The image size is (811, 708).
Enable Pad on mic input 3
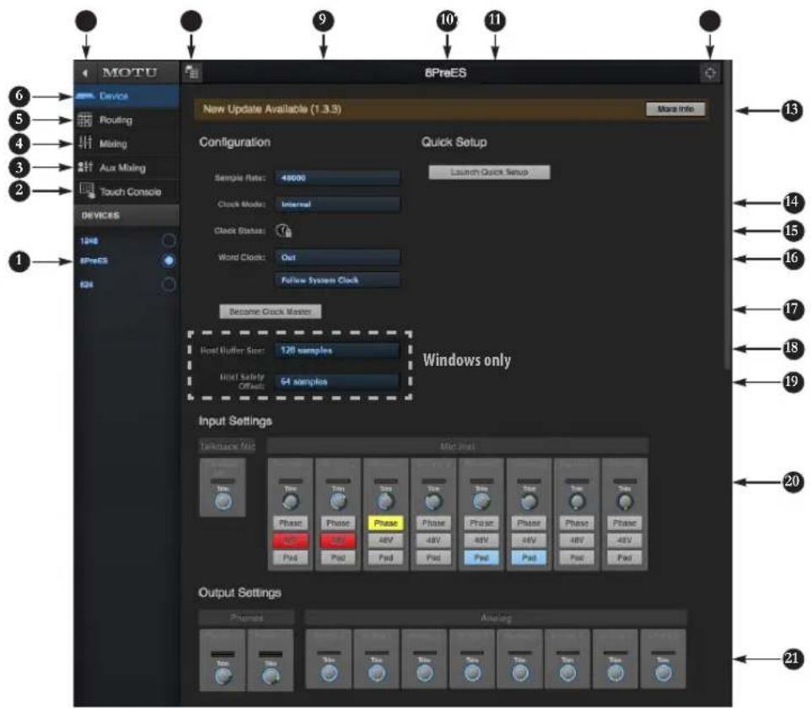[x=386, y=558]
